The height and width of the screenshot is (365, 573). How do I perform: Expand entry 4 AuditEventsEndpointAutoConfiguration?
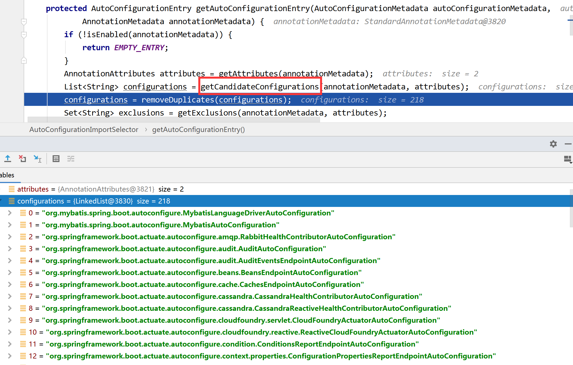[10, 261]
